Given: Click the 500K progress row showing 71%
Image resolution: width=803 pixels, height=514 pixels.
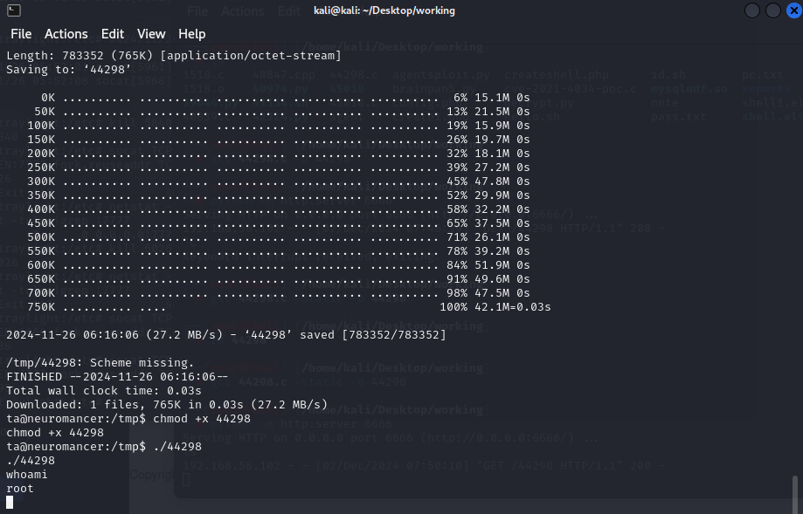Looking at the screenshot, I should (279, 236).
